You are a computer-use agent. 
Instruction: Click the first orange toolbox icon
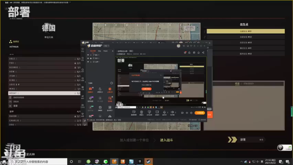point(90,89)
